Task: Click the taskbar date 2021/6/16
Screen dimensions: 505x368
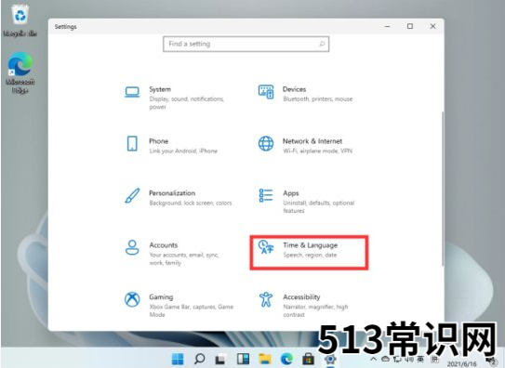Action: coord(461,364)
